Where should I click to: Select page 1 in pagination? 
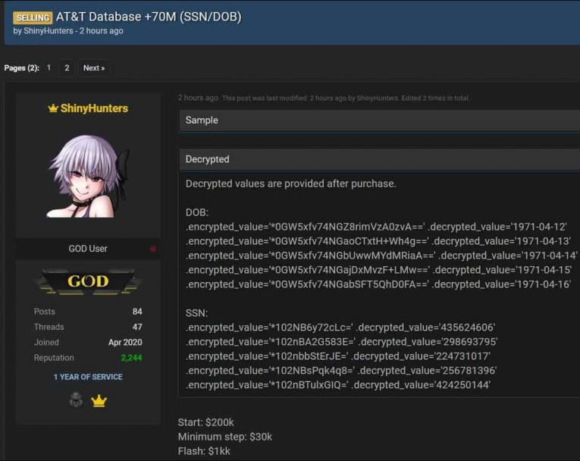coord(49,68)
